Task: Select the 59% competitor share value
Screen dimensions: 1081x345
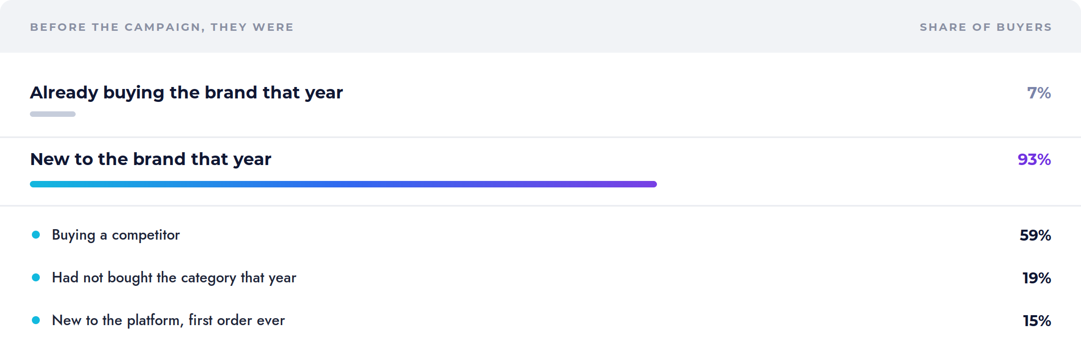Action: coord(1035,235)
